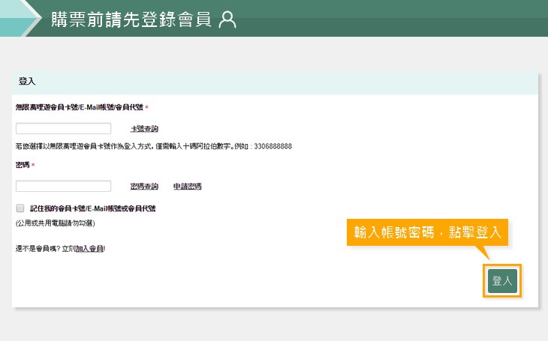
Task: Click the member user icon in header
Action: click(x=227, y=19)
